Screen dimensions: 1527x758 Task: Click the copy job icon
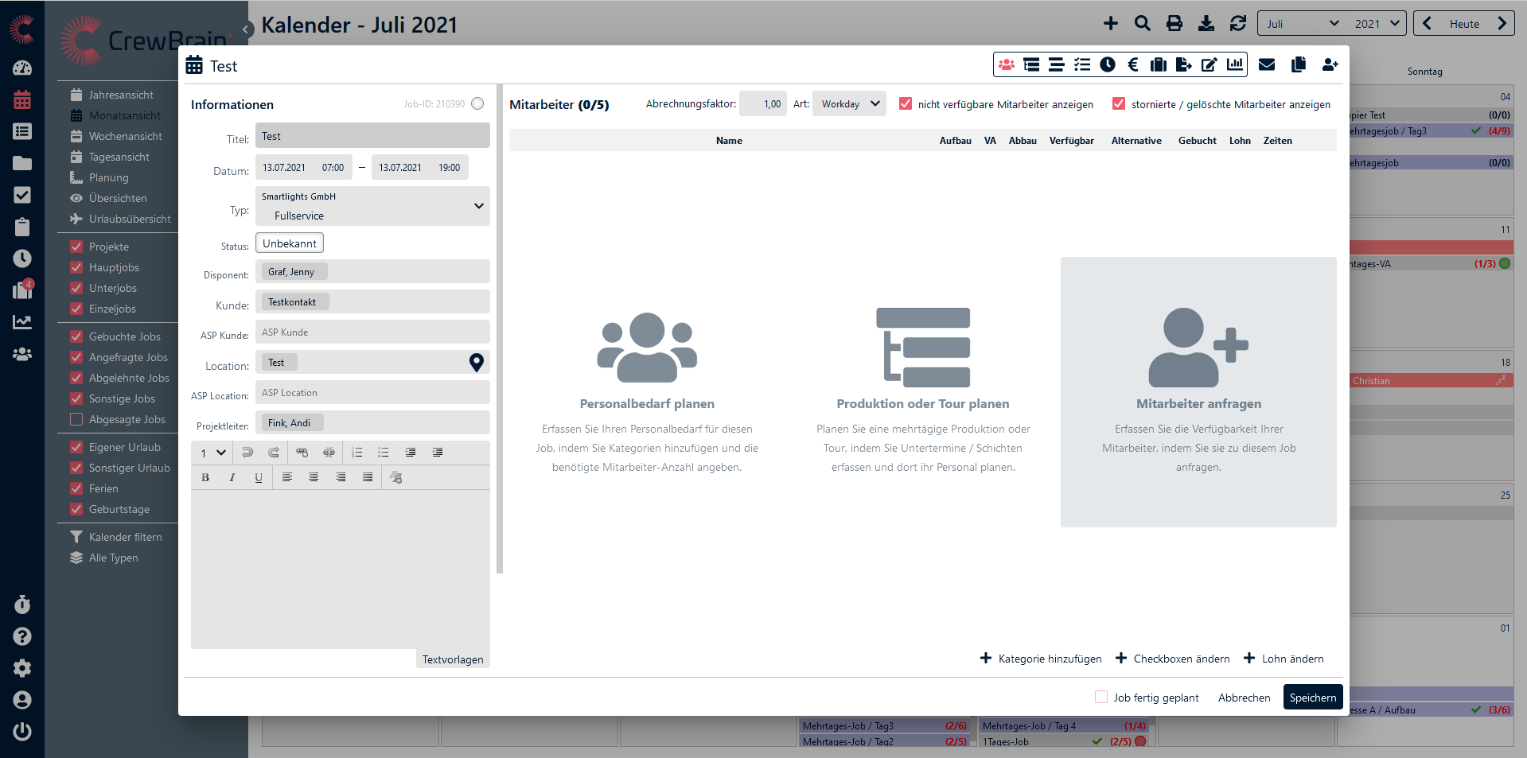coord(1299,65)
